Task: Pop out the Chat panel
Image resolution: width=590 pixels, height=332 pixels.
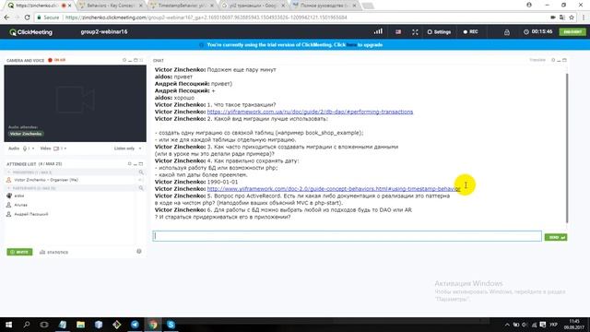Action: [x=564, y=60]
